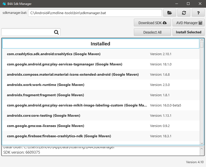Click Version: 18.1.0 text
Viewport: 206px width, 167px height.
[161, 64]
